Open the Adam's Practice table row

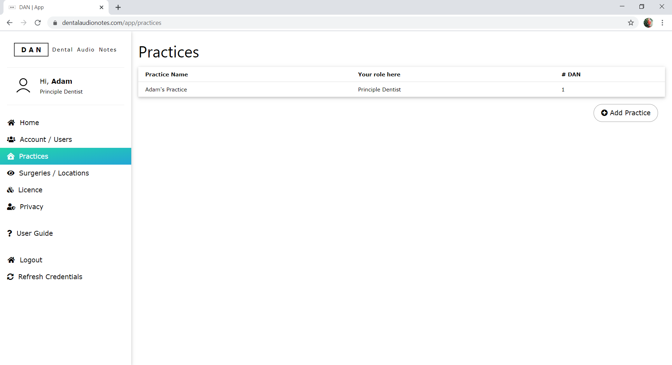pos(166,90)
